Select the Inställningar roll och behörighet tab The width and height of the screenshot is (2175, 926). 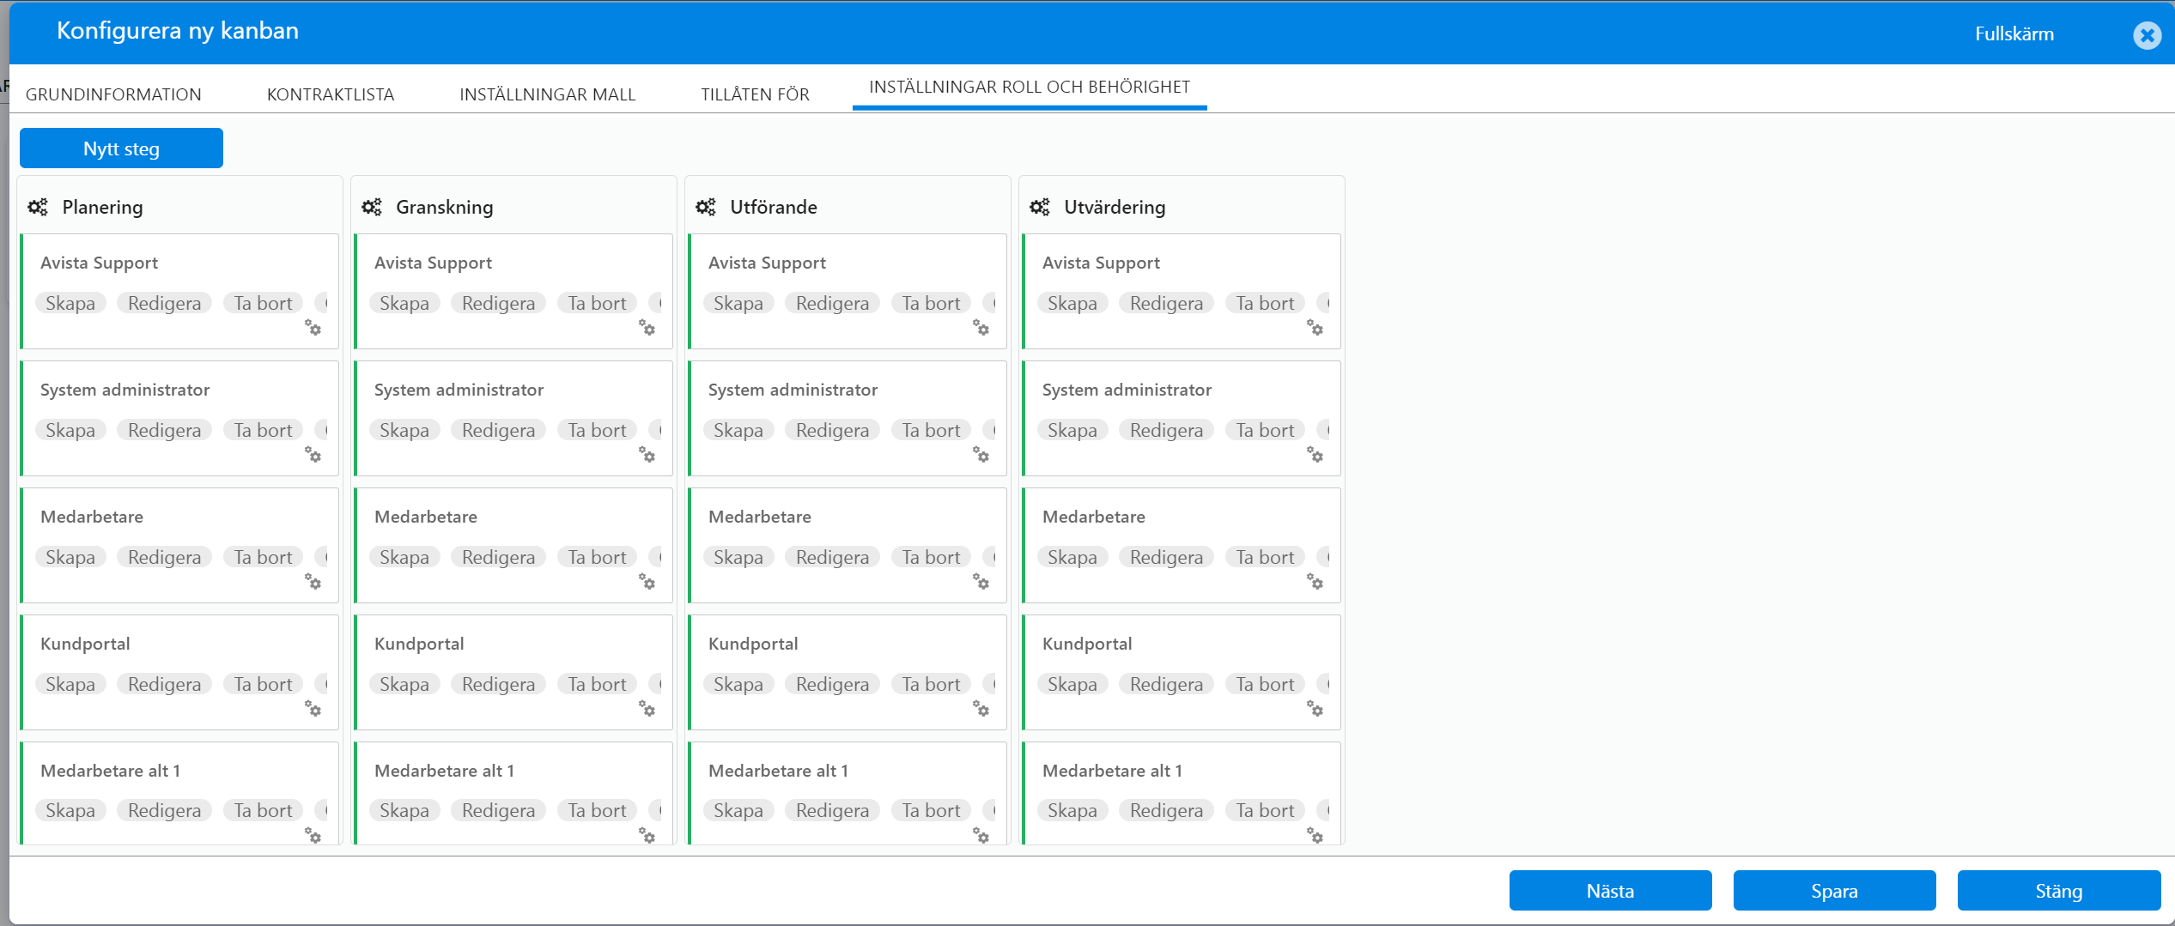coord(1030,87)
